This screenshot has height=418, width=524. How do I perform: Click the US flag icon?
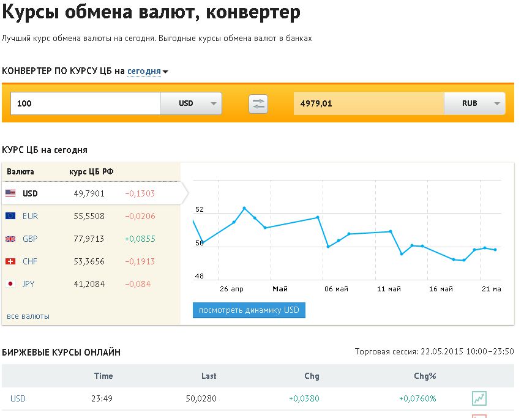click(10, 193)
